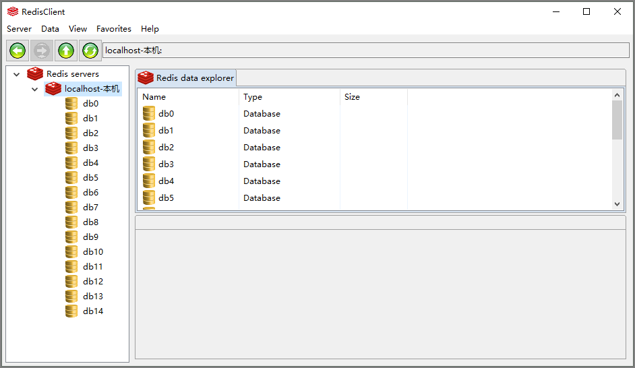Collapse the Redis servers tree node
This screenshot has width=635, height=368.
[x=17, y=74]
